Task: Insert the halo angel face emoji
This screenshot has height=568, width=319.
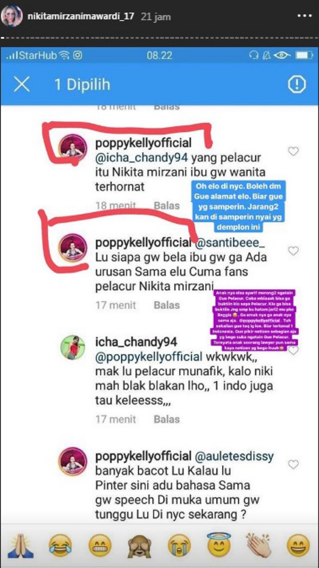Action: pyautogui.click(x=218, y=545)
